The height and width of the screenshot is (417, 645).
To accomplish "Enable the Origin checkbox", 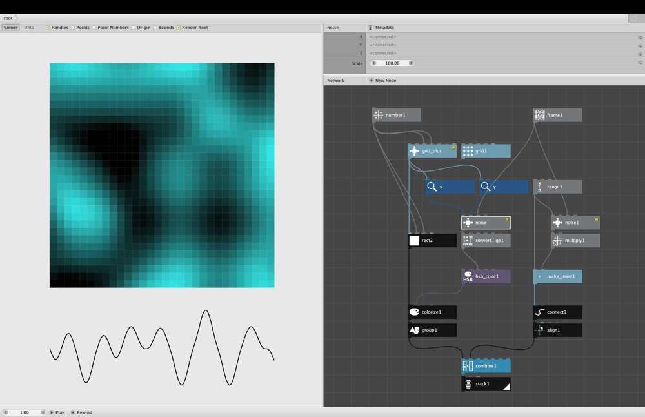I will pos(134,28).
